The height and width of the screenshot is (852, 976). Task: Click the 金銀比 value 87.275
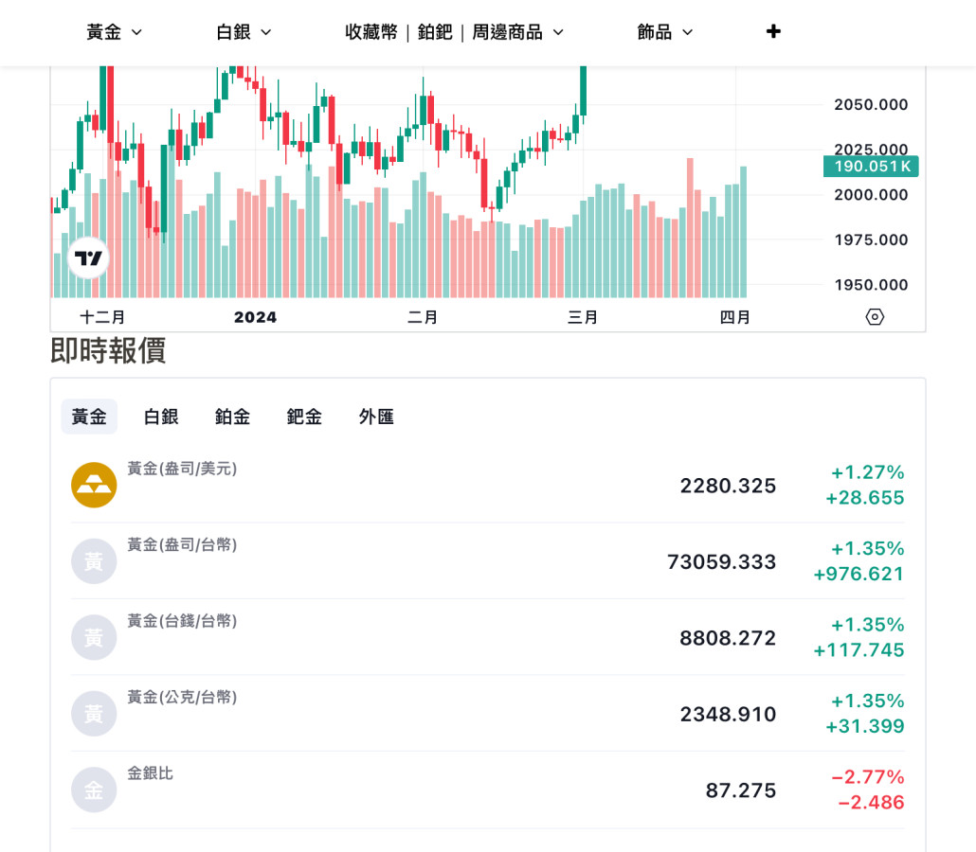click(740, 790)
